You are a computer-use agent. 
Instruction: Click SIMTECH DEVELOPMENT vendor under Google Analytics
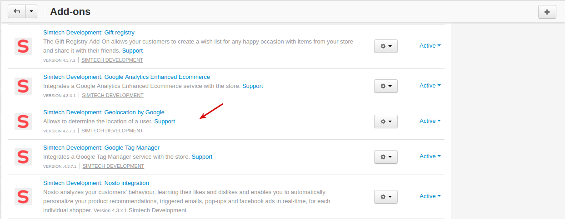click(113, 96)
